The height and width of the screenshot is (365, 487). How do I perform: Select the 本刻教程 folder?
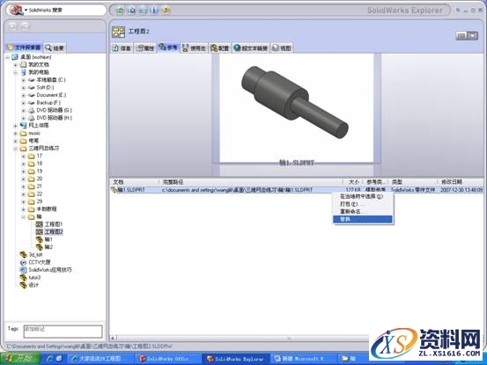(x=42, y=209)
